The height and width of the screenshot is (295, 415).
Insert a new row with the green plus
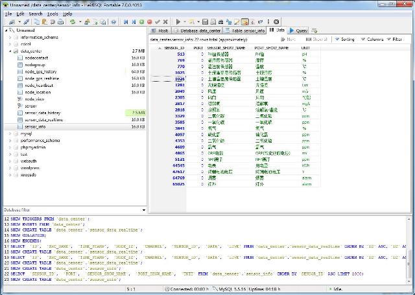142,21
